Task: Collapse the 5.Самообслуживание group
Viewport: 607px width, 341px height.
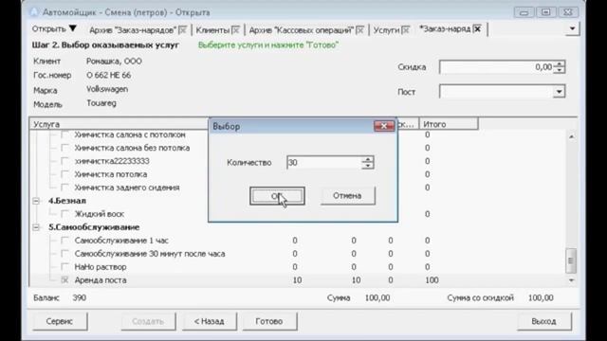Action: point(36,227)
